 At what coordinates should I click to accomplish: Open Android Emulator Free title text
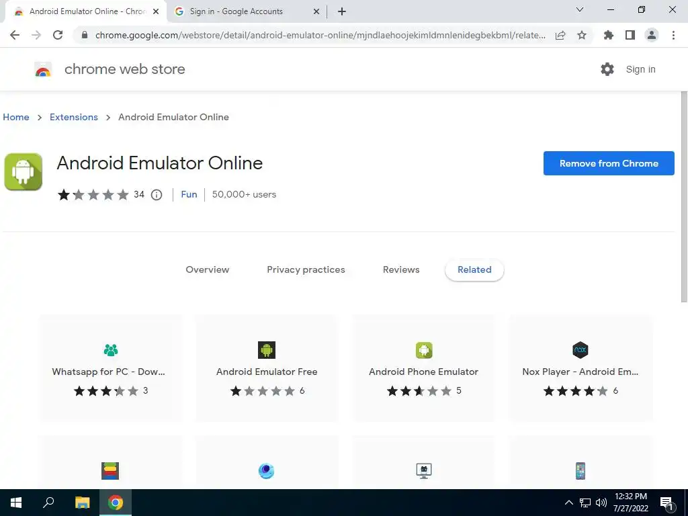[x=267, y=372]
